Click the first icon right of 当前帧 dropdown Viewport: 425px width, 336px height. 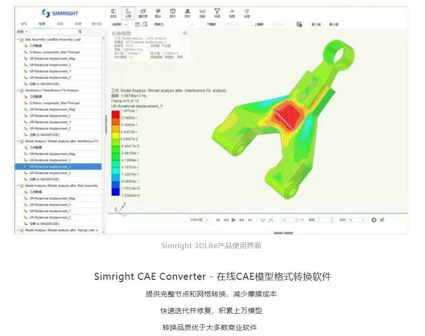(138, 24)
